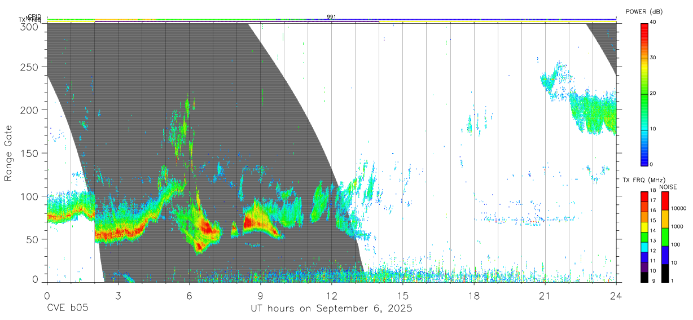The width and height of the screenshot is (693, 320).
Task: Pick the cyan 12 MHz segment of TX FRQ bar
Action: 644,247
